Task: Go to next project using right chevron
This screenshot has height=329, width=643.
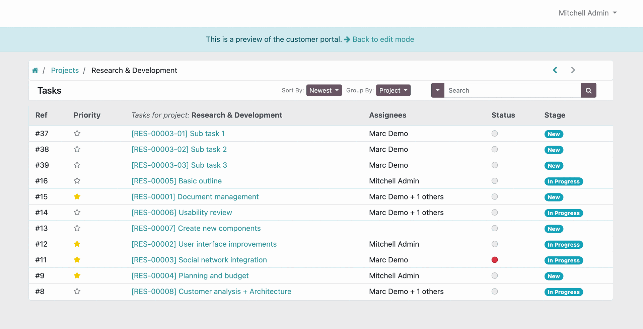Action: pos(573,70)
